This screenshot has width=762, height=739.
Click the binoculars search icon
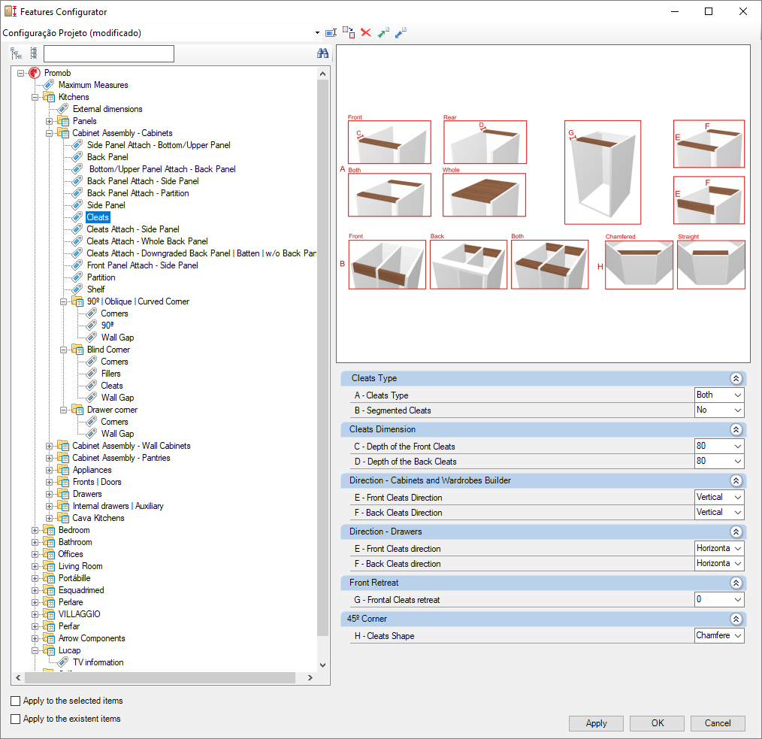(x=322, y=53)
